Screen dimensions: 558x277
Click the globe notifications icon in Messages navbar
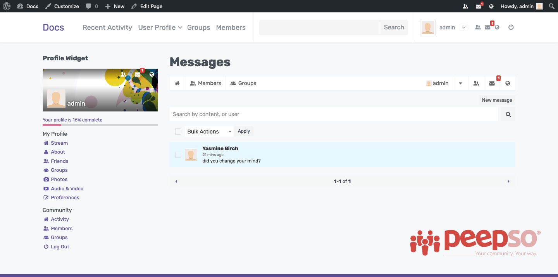tap(508, 83)
